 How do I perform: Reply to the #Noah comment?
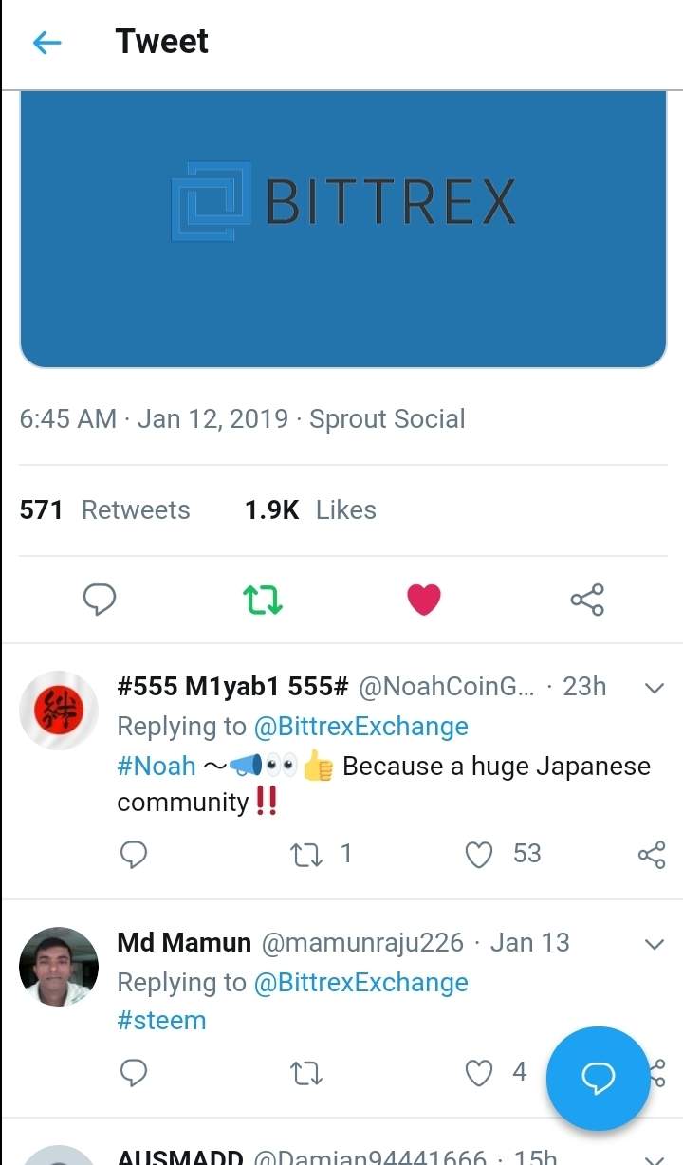tap(134, 855)
